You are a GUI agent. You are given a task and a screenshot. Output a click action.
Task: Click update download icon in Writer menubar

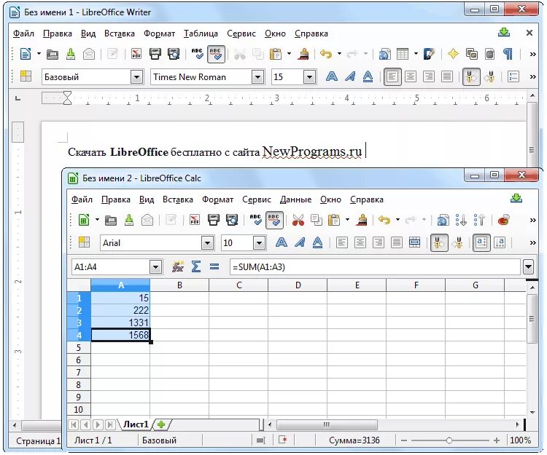(x=504, y=33)
